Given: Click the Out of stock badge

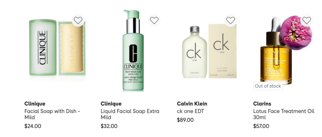Looking at the screenshot, I should tap(268, 86).
